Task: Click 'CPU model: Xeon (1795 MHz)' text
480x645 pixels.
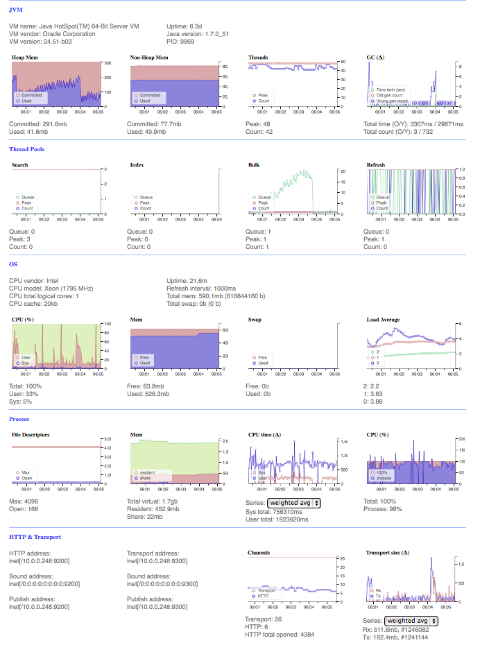Action: 51,289
